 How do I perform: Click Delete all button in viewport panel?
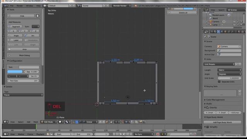pos(182,13)
